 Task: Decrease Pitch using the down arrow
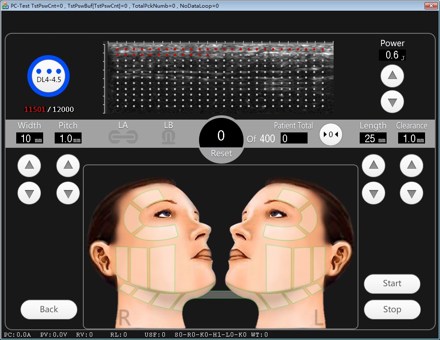[68, 193]
